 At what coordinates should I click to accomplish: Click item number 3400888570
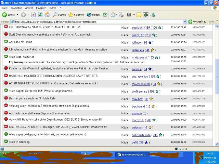[198, 27]
